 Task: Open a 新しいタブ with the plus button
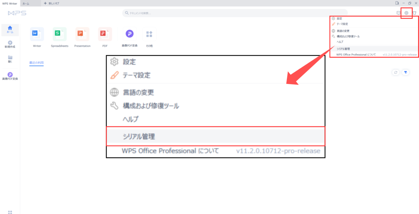coord(51,3)
